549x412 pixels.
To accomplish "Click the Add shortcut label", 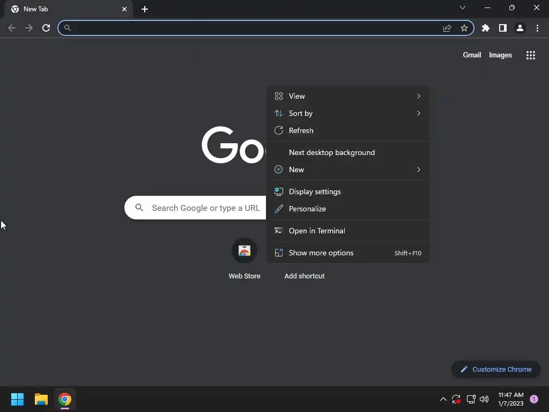I will click(x=305, y=276).
